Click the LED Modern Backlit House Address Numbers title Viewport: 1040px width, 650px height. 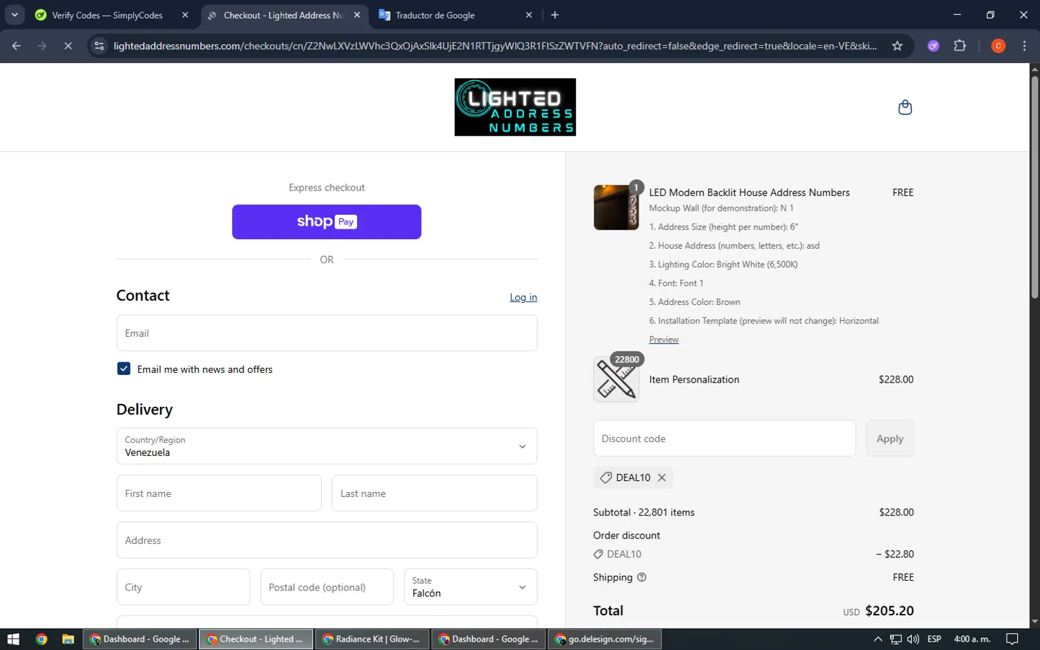pos(749,193)
